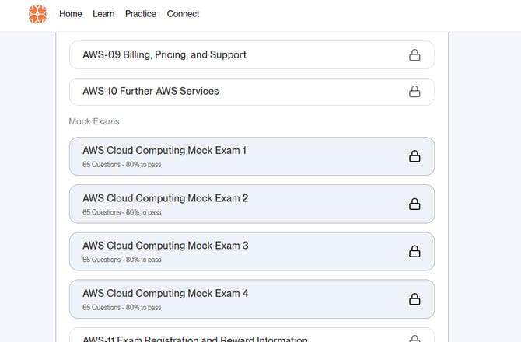521x342 pixels.
Task: Click the Mock Exams section heading
Action: [94, 122]
